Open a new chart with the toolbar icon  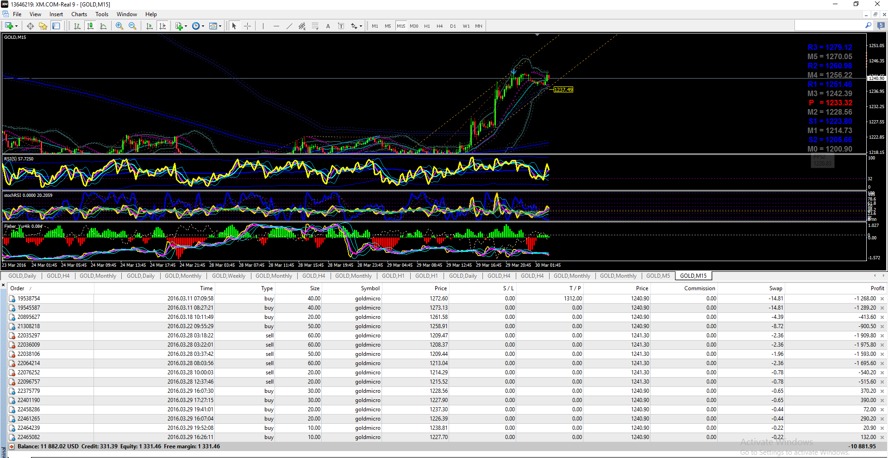coord(9,26)
